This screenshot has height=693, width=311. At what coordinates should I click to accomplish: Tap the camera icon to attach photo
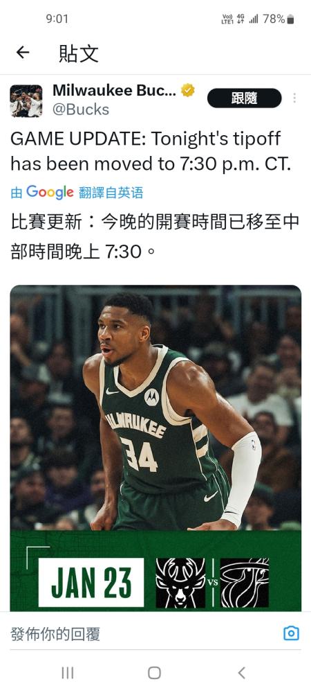coord(291,633)
